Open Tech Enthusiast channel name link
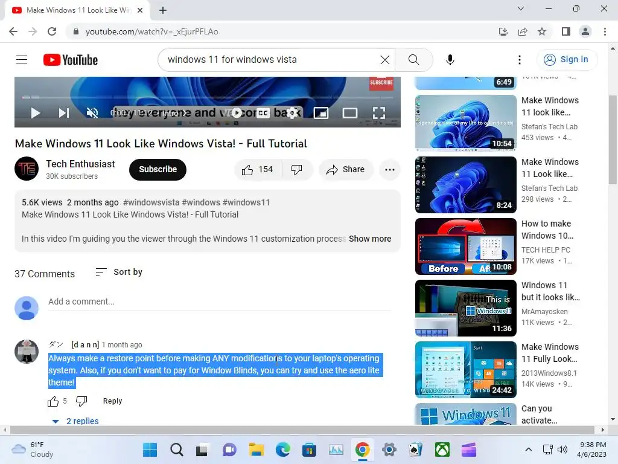 click(x=80, y=164)
